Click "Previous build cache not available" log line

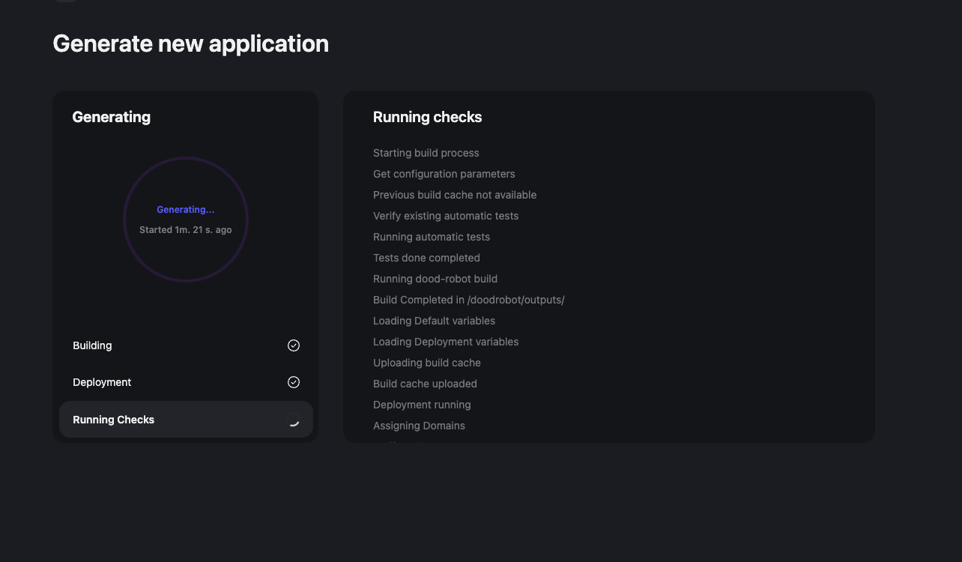(x=454, y=195)
